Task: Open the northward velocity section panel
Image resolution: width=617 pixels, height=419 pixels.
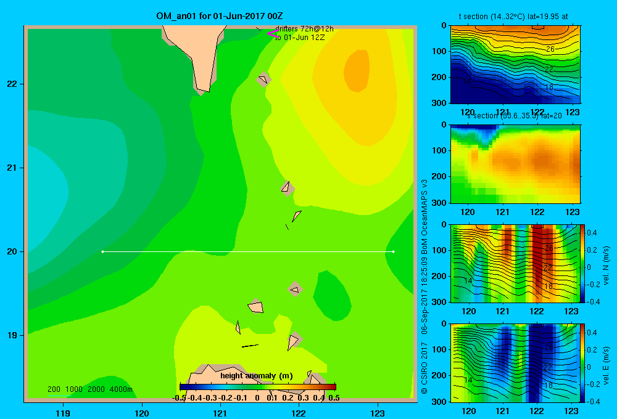Action: point(515,263)
